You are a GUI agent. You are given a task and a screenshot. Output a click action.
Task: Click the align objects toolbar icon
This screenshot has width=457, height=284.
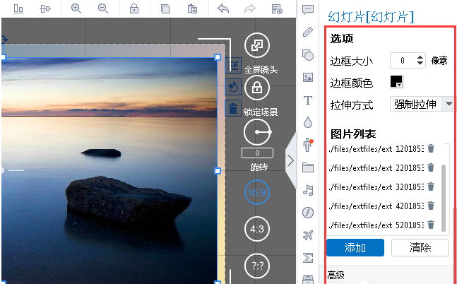coord(18,8)
